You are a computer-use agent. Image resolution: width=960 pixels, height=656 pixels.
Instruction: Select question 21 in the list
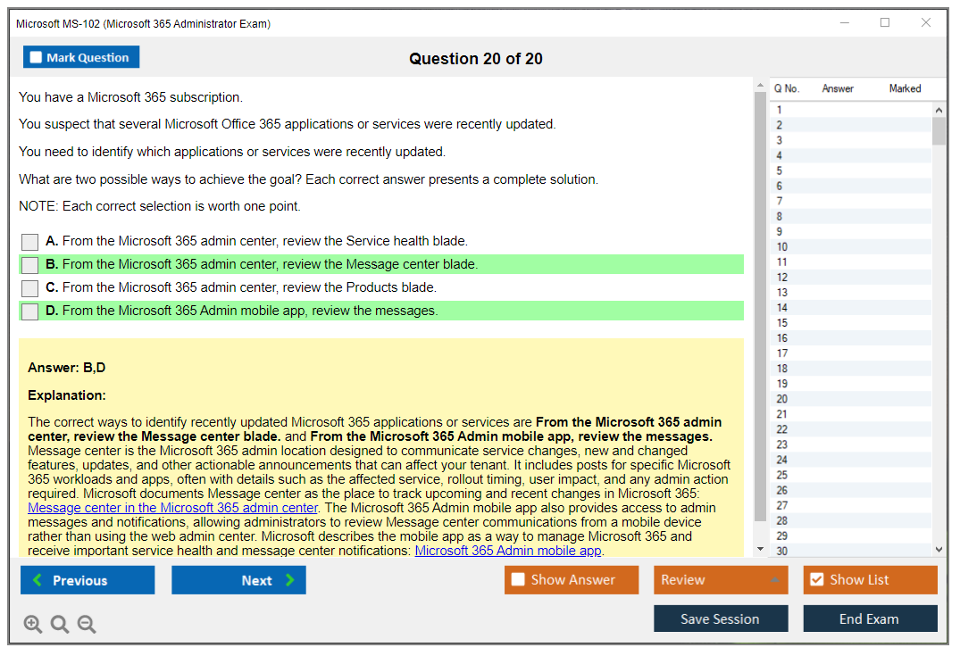851,414
